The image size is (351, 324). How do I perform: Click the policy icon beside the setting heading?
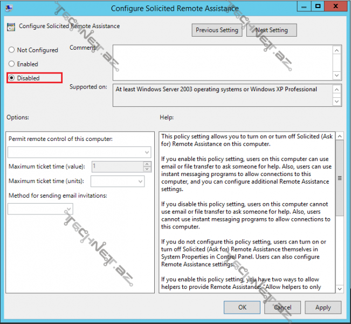click(x=11, y=26)
